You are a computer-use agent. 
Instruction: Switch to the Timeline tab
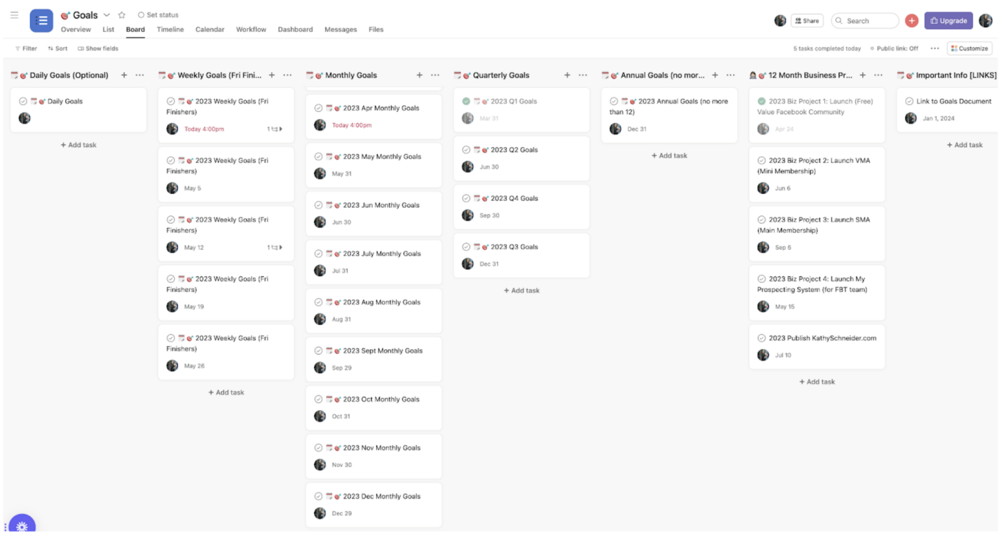(x=170, y=29)
